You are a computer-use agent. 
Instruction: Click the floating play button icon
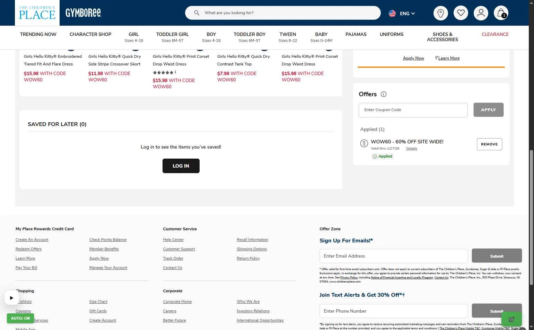tap(11, 297)
